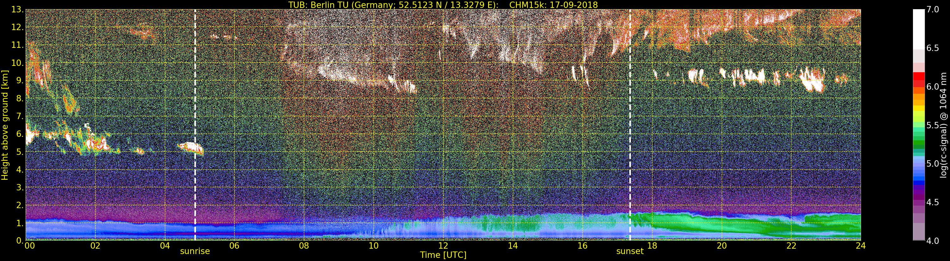
Task: Click the '5.5' value on the colorbar
Action: (x=933, y=125)
